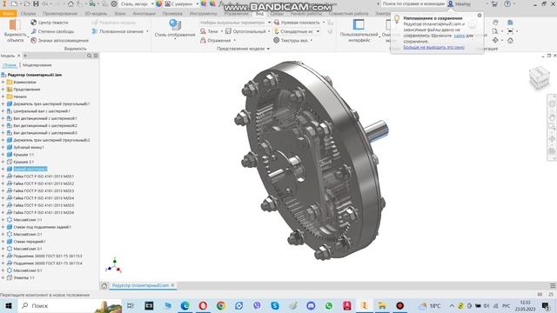Click the New file icon in quick access toolbar
Viewport: 557px width, 313px height.
(x=14, y=3)
